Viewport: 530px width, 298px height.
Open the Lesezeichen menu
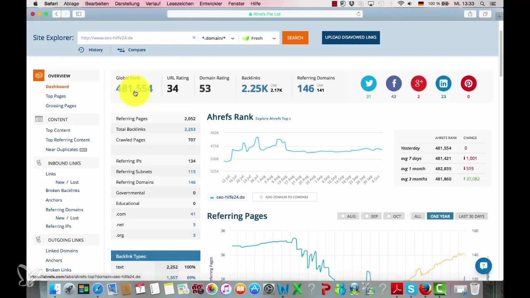point(180,4)
